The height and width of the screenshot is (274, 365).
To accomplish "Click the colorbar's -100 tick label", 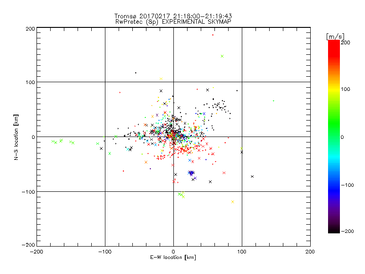I will (348, 185).
